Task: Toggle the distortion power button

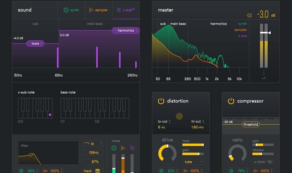Action: pos(161,101)
